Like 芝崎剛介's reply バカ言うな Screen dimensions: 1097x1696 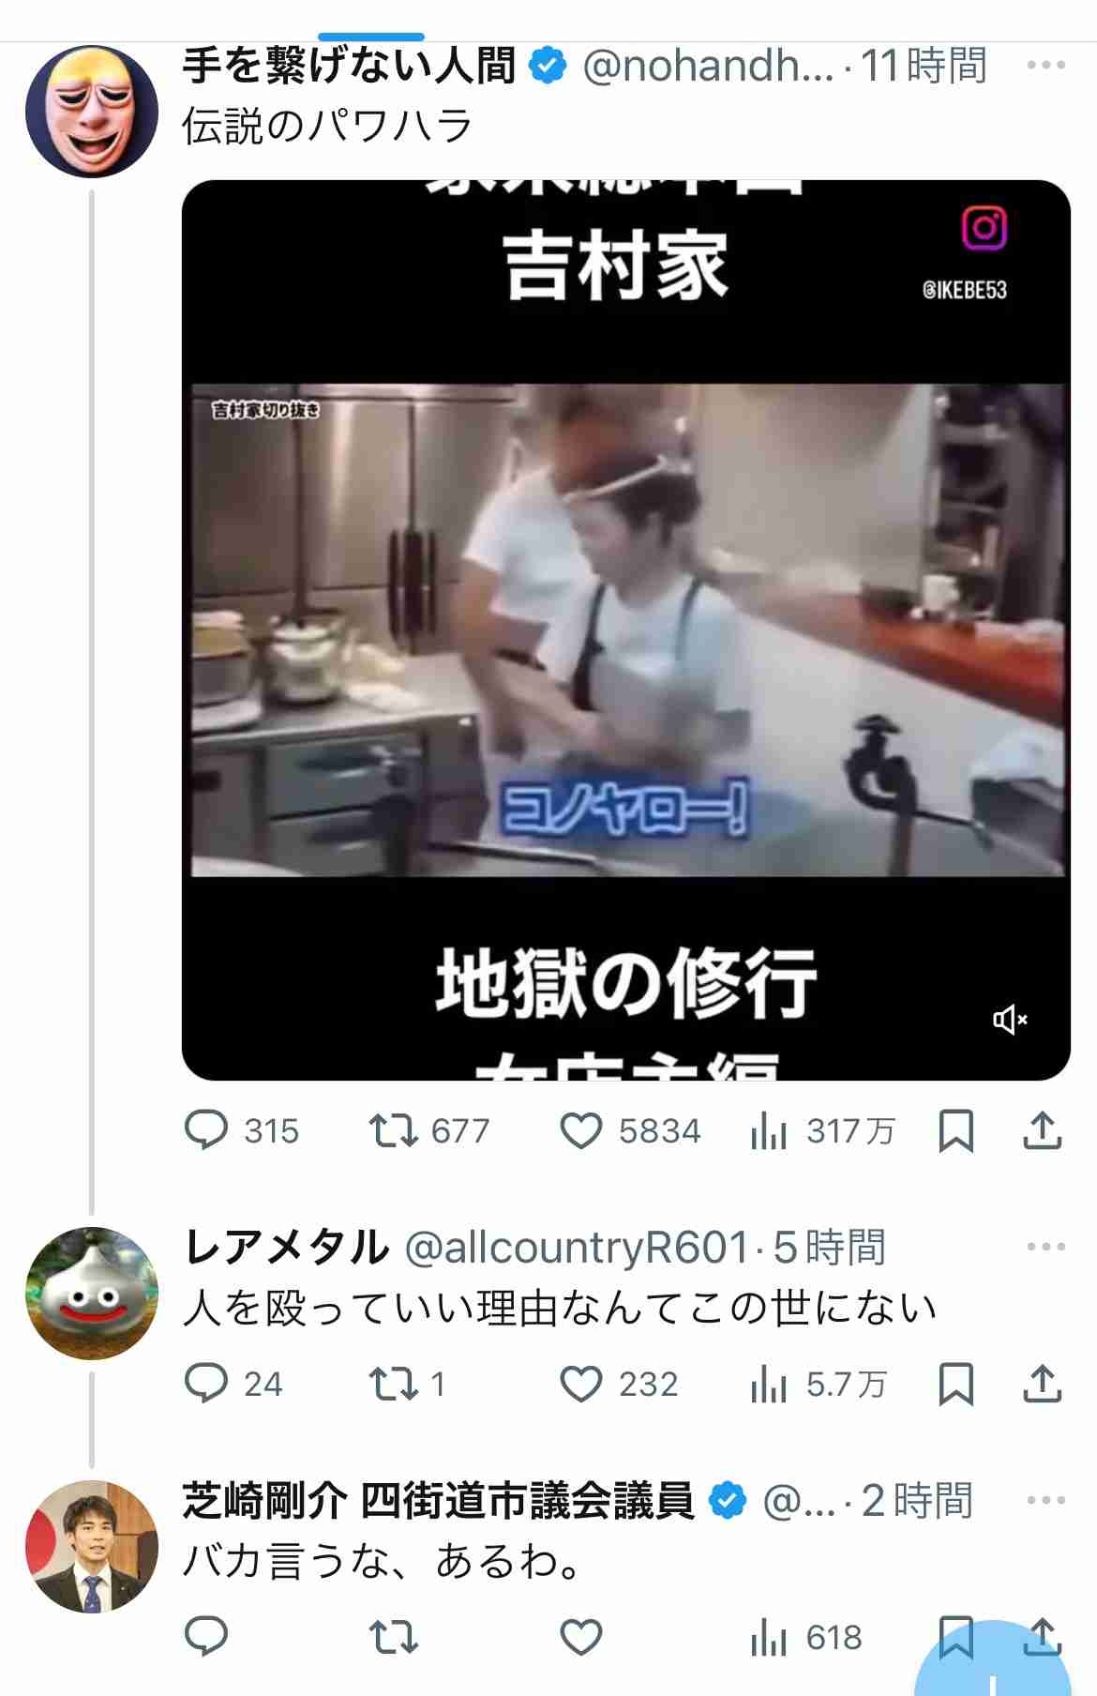coord(580,1637)
